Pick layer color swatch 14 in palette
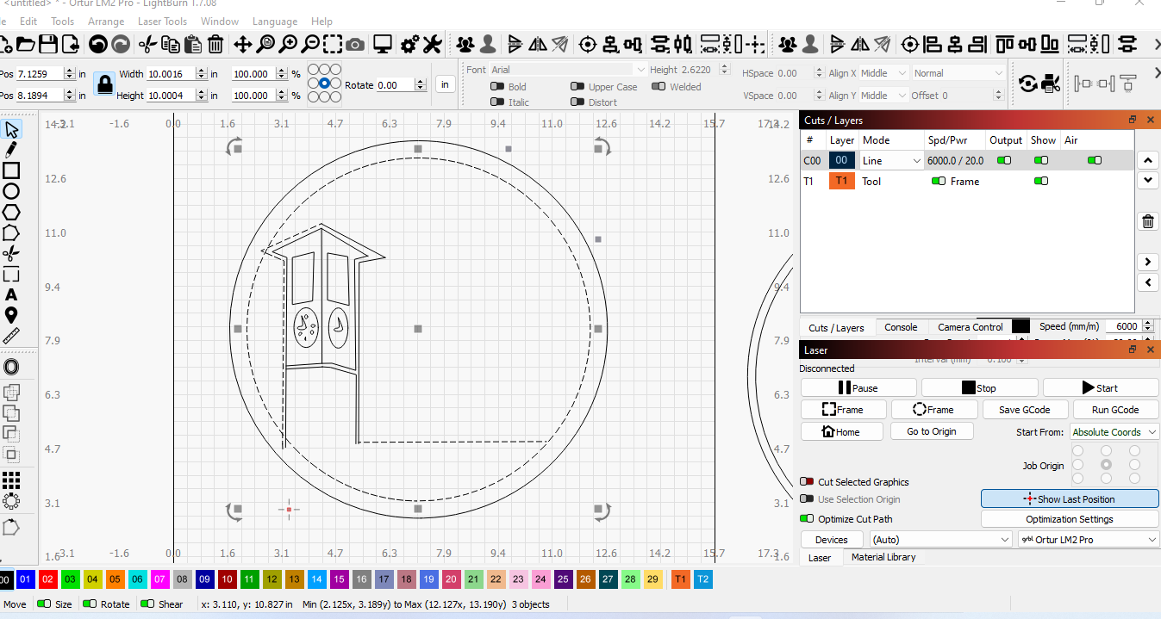Viewport: 1161px width, 619px height. point(316,579)
